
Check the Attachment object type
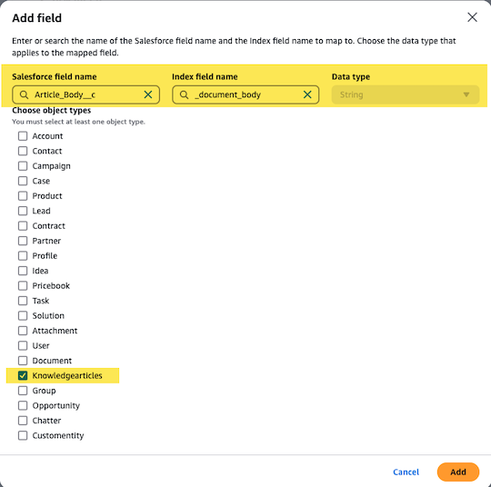[23, 331]
